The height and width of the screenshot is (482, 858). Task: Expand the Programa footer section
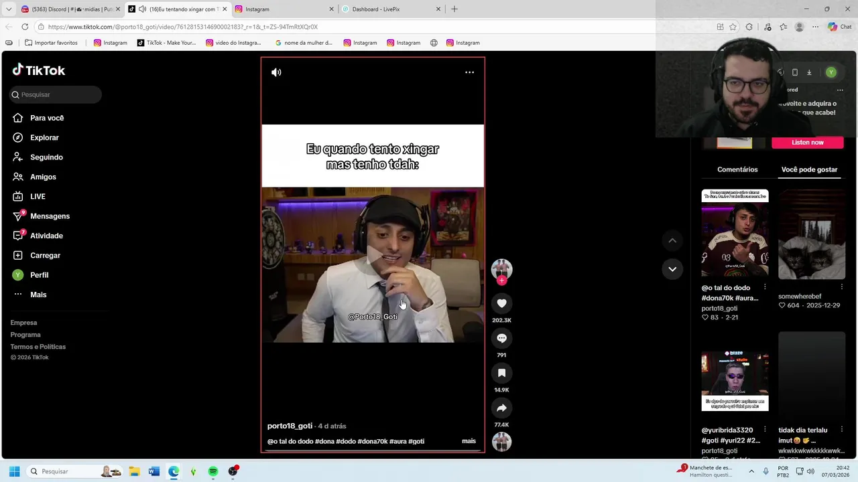click(25, 335)
